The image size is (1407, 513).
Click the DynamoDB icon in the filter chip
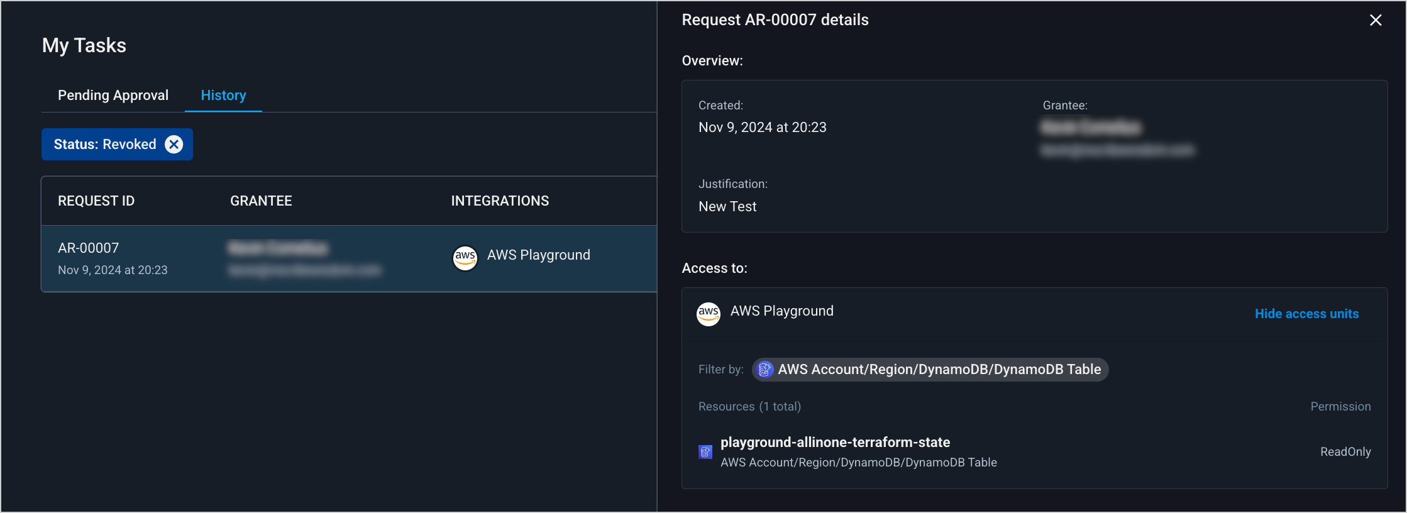[764, 370]
